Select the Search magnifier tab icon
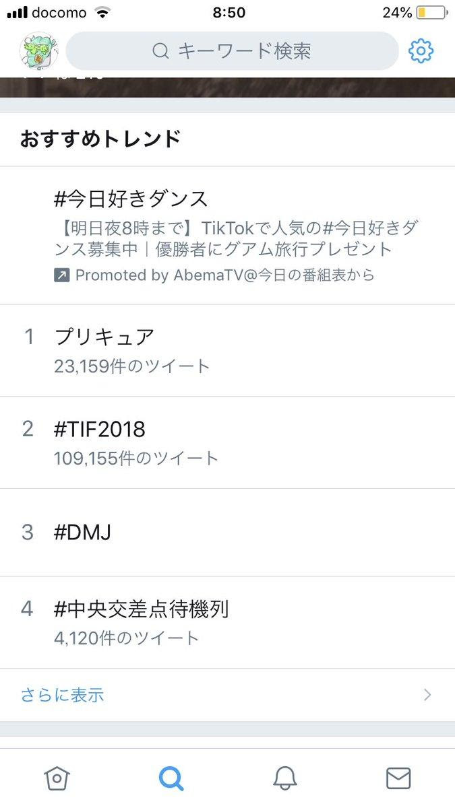455x808 pixels. 171,778
